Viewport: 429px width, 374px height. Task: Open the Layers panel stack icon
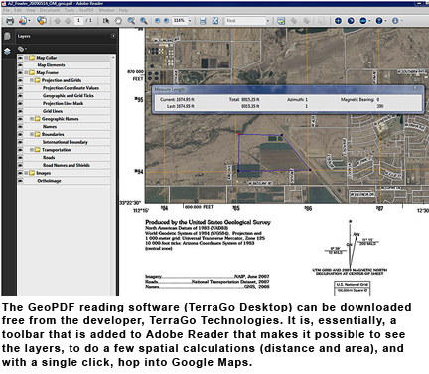[x=7, y=51]
